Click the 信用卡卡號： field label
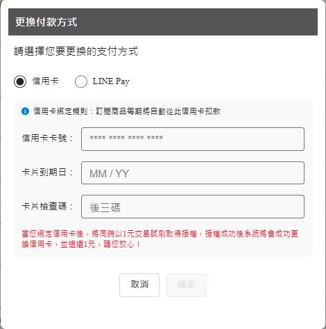 click(x=47, y=138)
